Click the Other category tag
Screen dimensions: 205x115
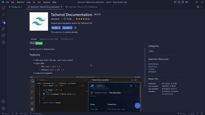pyautogui.click(x=151, y=51)
